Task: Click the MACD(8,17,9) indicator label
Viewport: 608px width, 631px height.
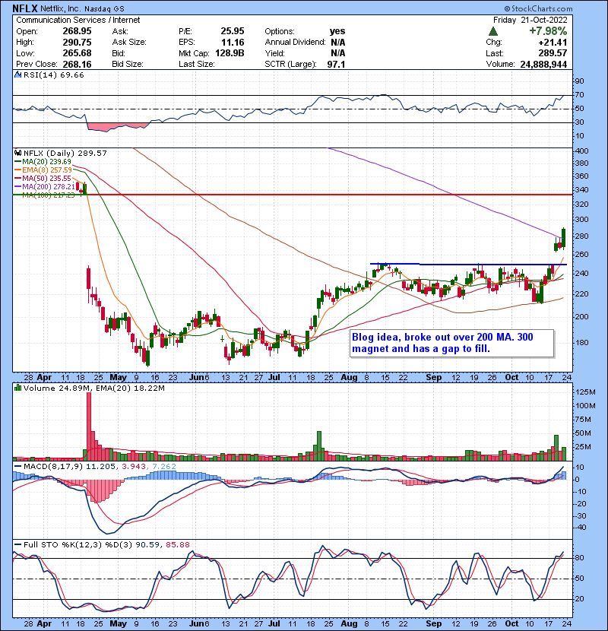Action: [52, 467]
